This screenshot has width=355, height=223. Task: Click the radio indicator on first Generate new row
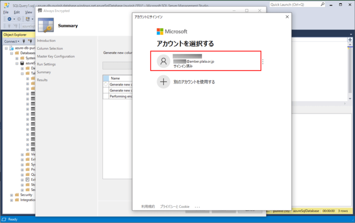click(106, 84)
